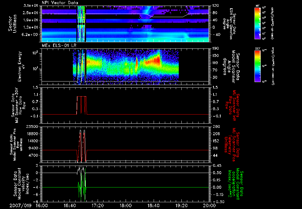
Task: Click the "18:40" time tick label
Action: pos(153,205)
